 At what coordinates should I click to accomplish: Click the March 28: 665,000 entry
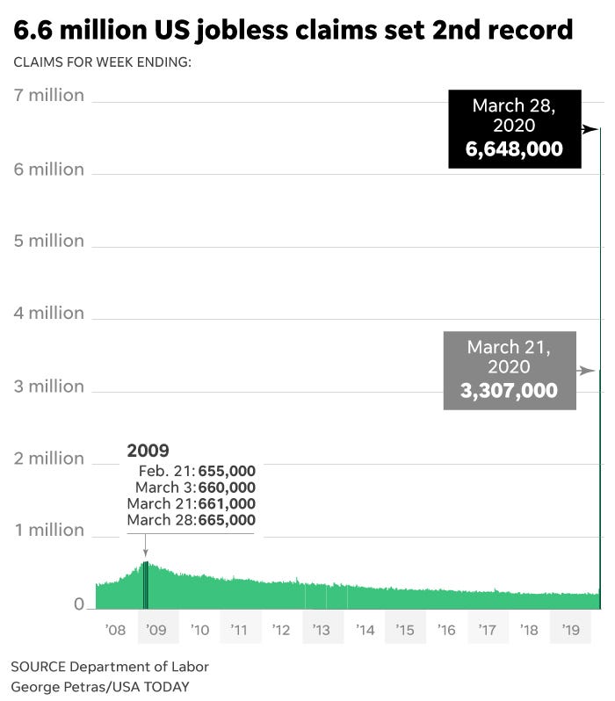tap(191, 520)
